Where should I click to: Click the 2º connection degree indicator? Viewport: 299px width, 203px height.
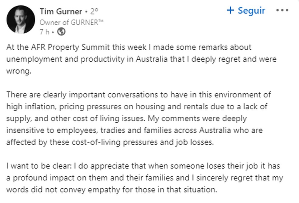(x=94, y=12)
